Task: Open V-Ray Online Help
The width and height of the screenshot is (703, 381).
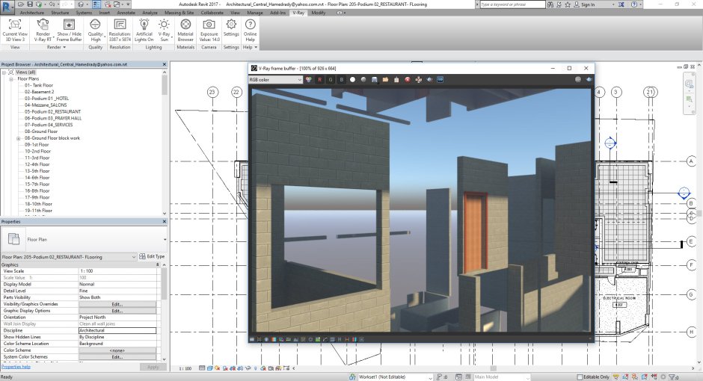Action: [250, 25]
